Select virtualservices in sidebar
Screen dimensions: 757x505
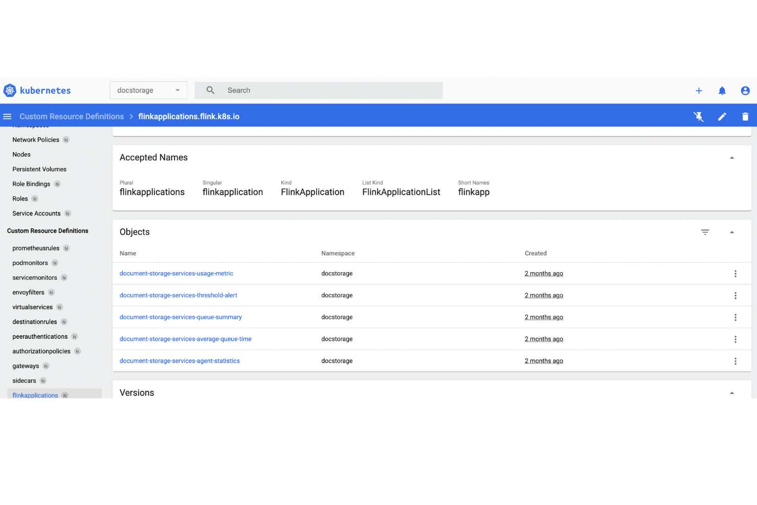[x=32, y=308]
